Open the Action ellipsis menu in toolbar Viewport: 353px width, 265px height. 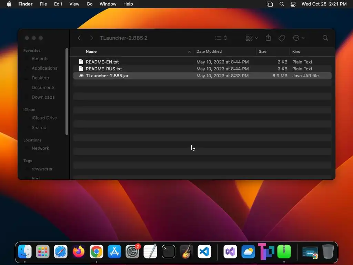[299, 38]
